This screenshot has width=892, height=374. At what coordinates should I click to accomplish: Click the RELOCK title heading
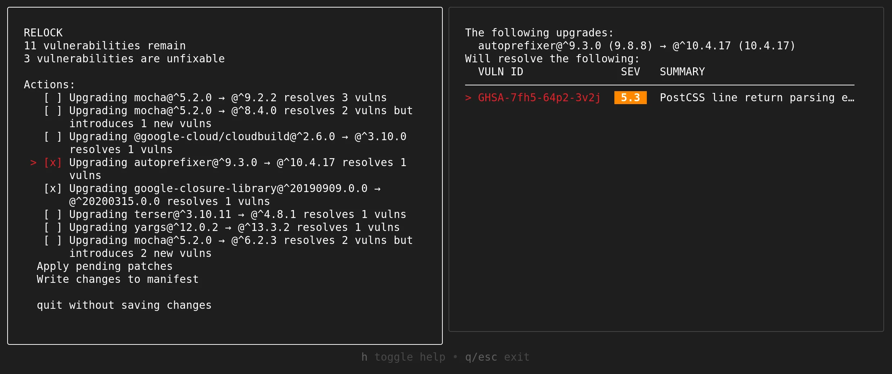click(x=43, y=32)
